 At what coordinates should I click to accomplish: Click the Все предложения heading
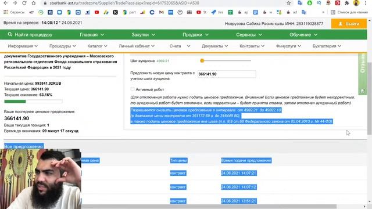tap(23, 146)
